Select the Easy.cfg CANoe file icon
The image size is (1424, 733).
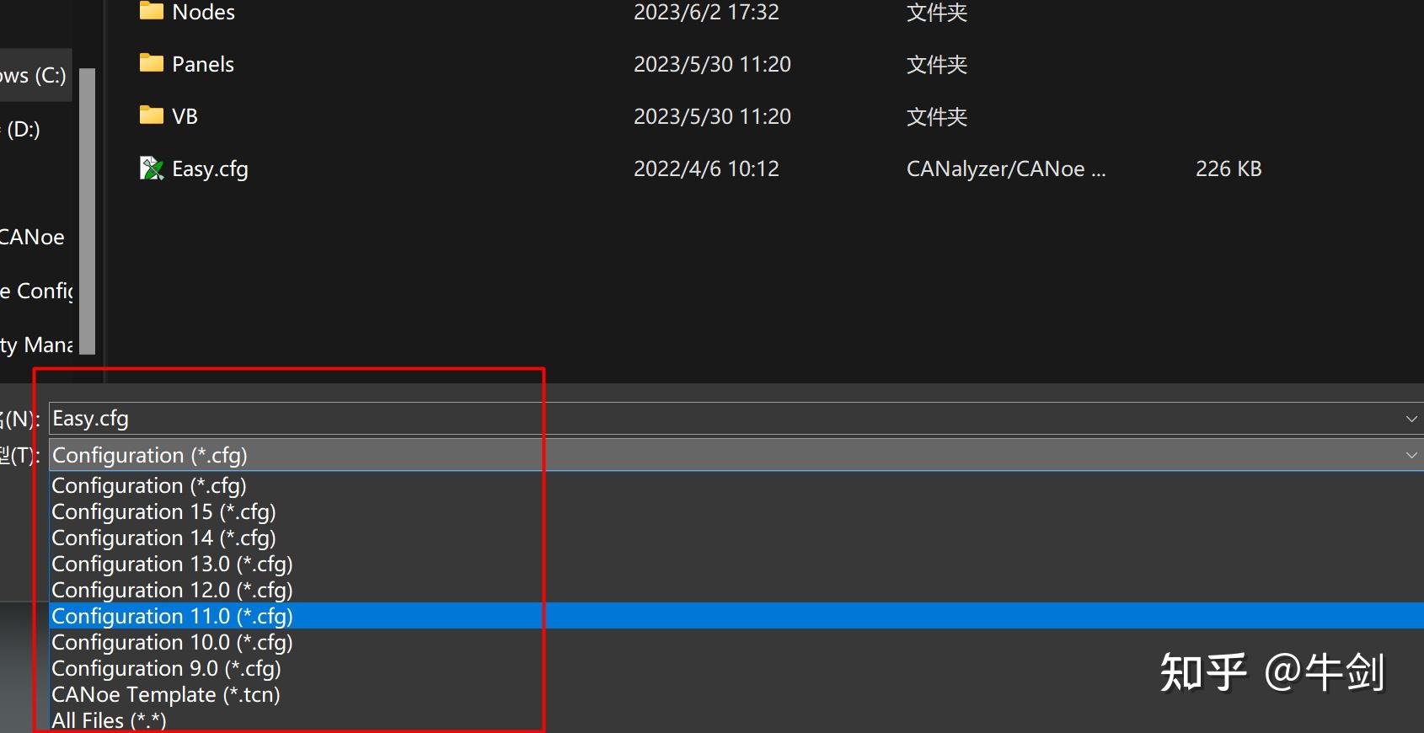(152, 169)
